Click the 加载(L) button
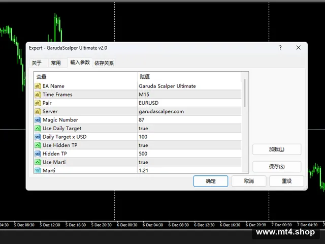325x244 pixels. coord(277,149)
